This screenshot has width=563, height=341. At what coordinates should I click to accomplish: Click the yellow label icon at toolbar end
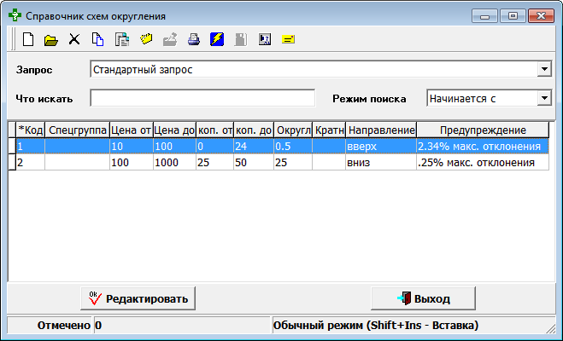coord(288,39)
